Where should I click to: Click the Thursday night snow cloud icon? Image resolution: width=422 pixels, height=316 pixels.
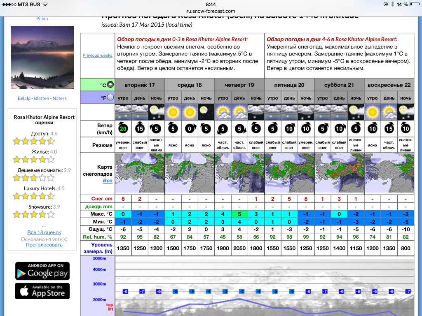coord(256,112)
